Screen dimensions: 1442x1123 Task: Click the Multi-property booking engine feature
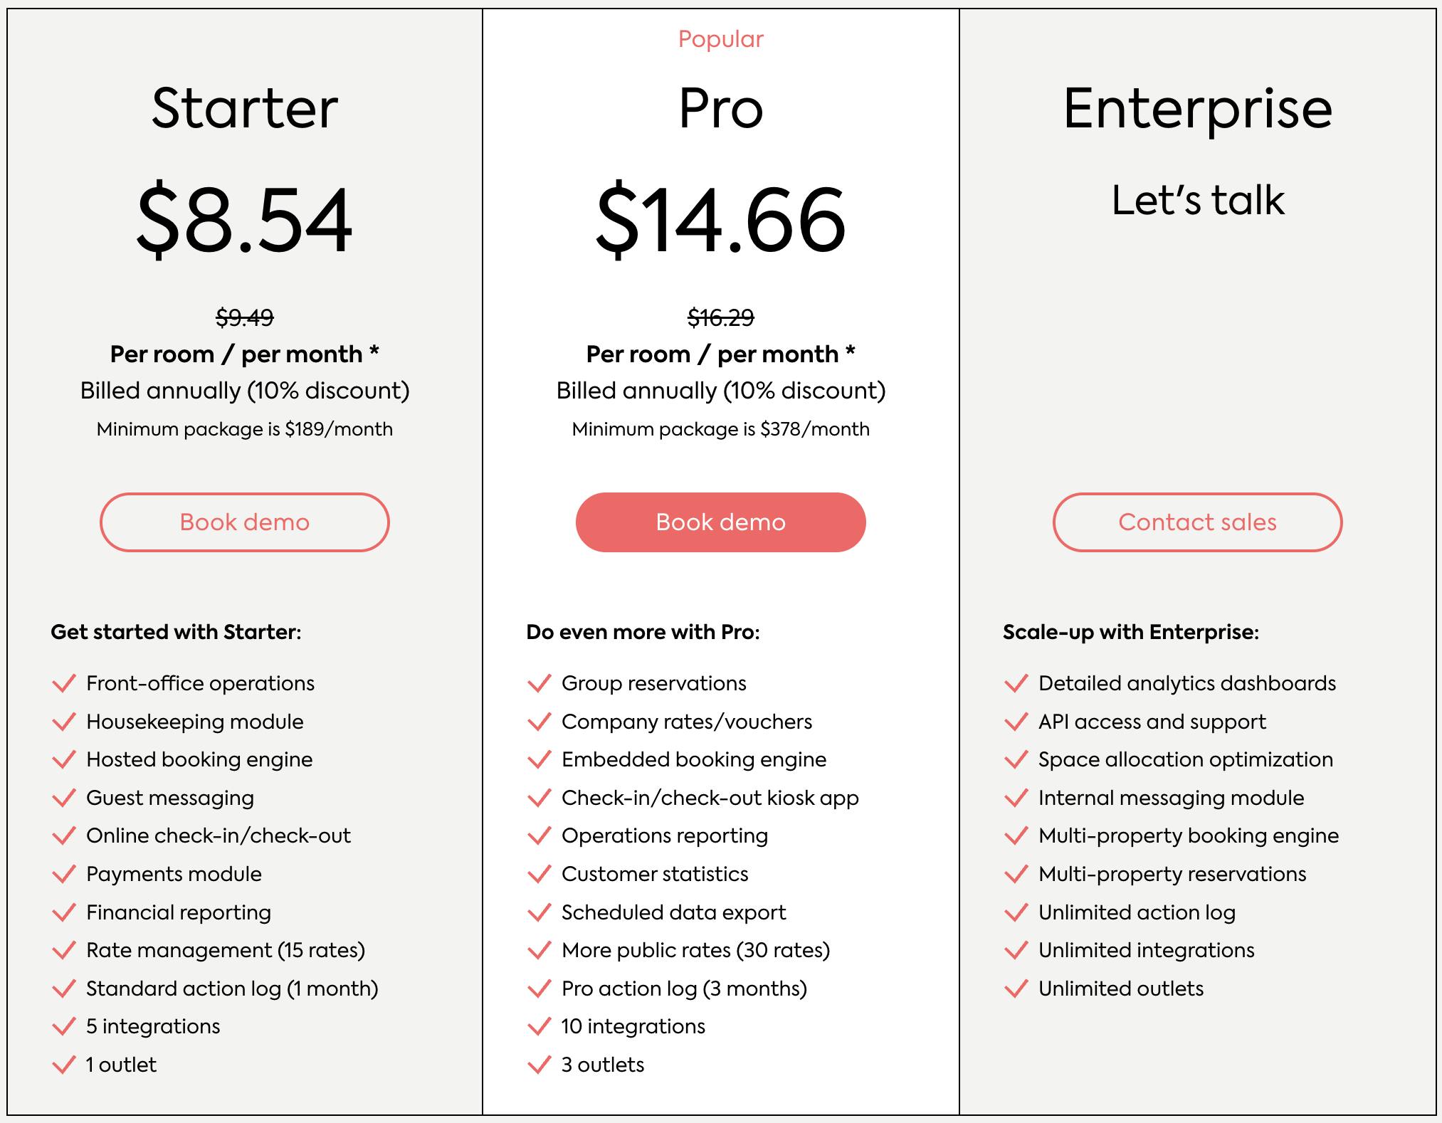point(1188,835)
